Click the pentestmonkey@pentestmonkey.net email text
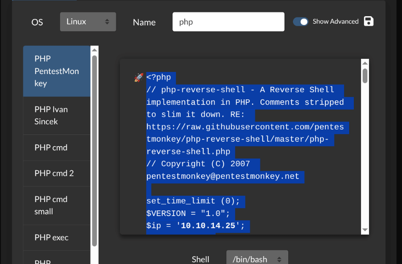This screenshot has width=402, height=264. pyautogui.click(x=223, y=176)
